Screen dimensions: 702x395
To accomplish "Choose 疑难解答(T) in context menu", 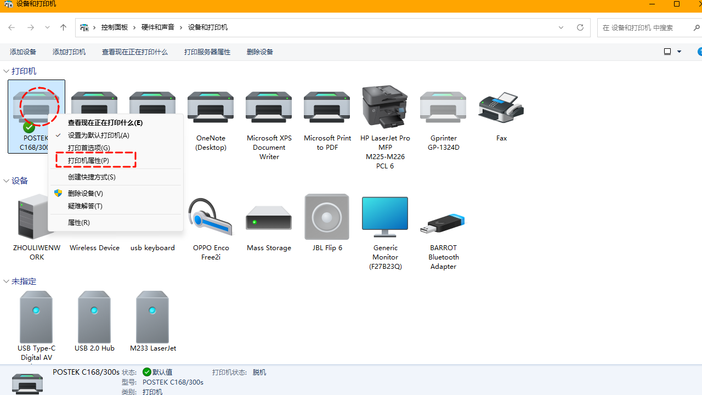I will (116, 206).
